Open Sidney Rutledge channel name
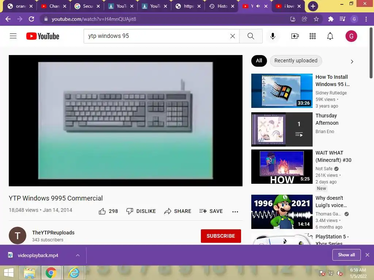This screenshot has width=374, height=280. [331, 93]
